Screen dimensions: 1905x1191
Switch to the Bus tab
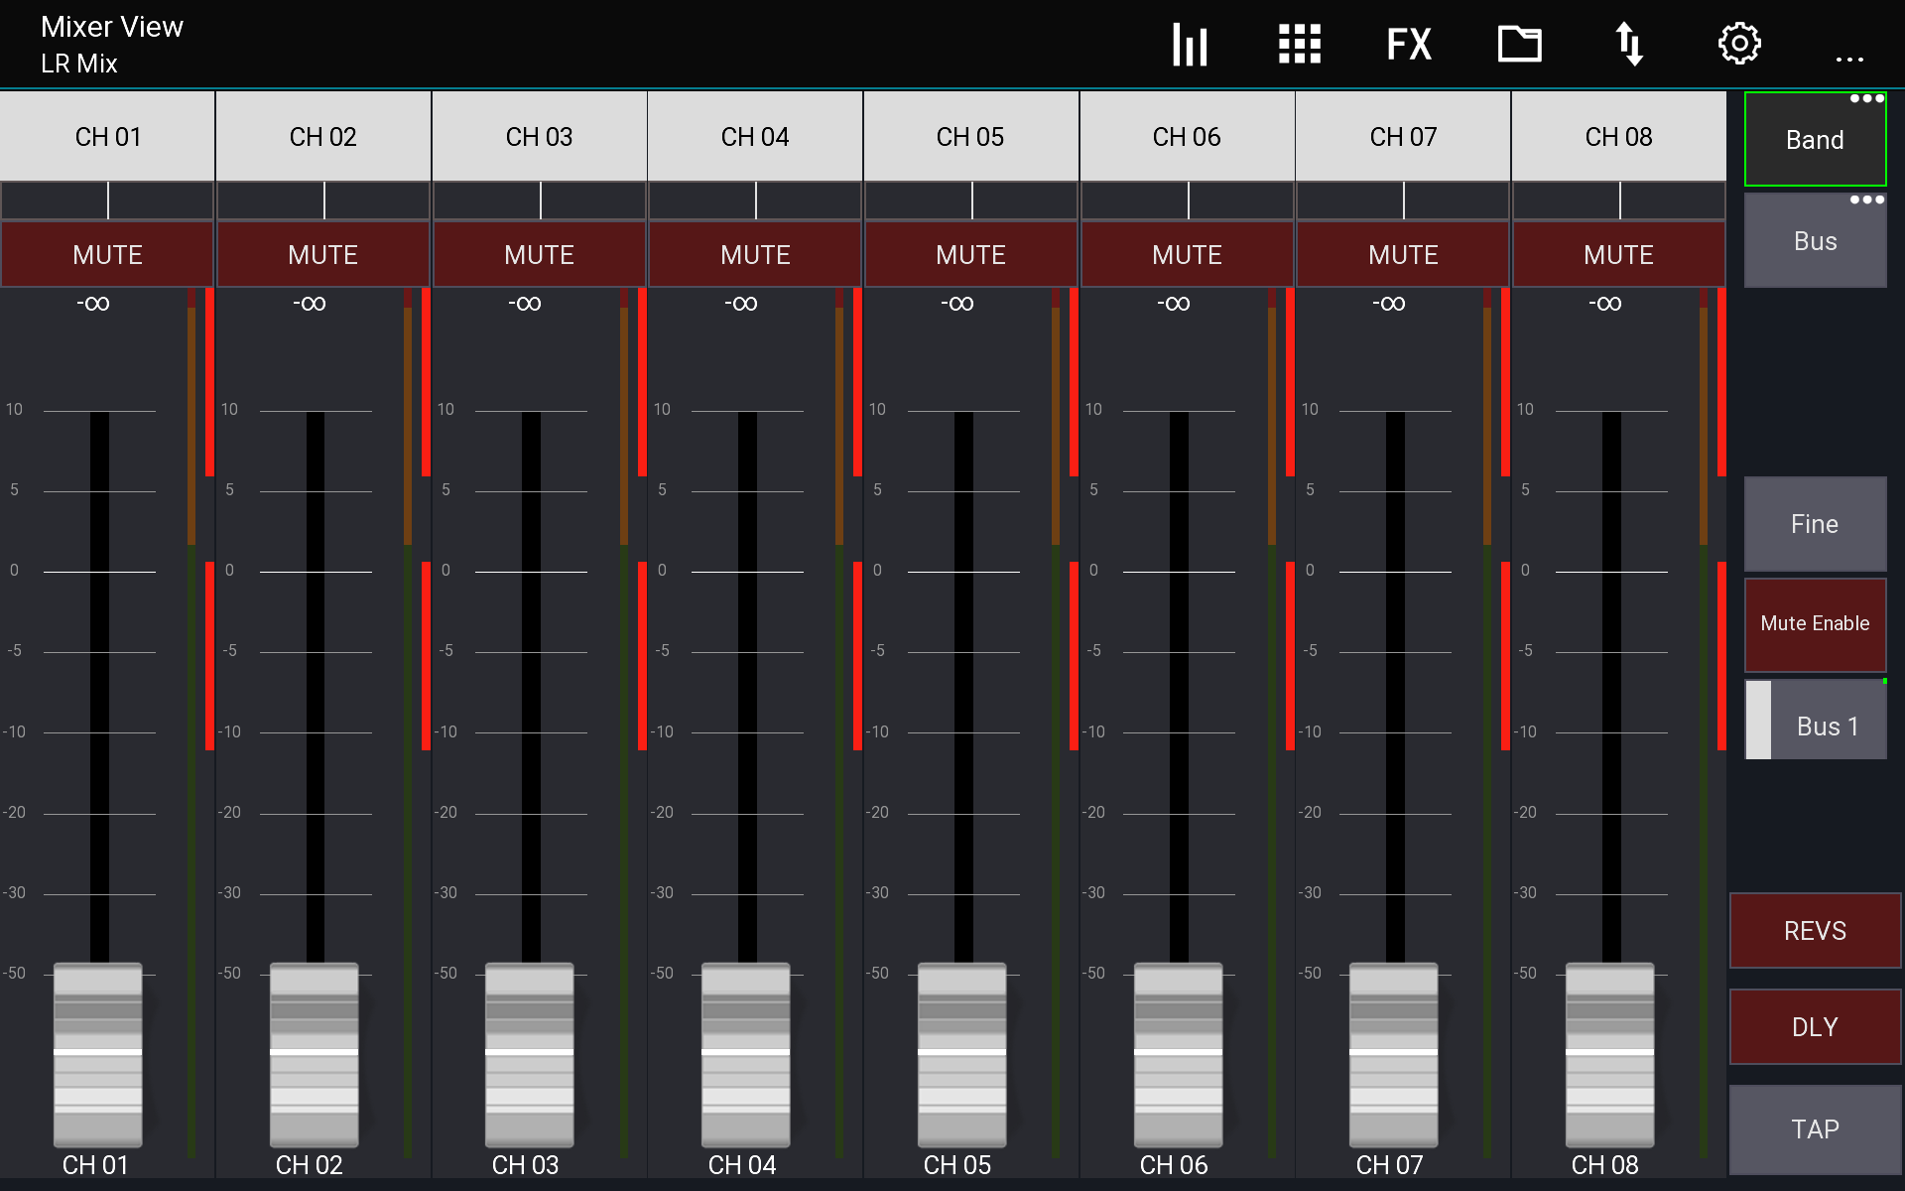click(1815, 240)
